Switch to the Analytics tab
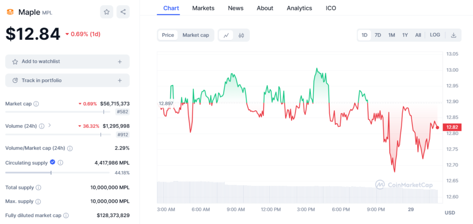Screen dimensions: 473x224 (x=299, y=8)
